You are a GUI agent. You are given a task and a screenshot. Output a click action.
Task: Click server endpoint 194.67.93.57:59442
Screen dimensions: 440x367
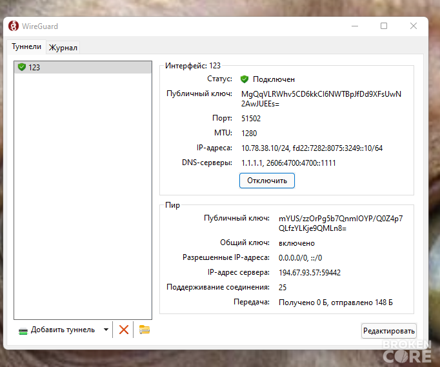(310, 273)
